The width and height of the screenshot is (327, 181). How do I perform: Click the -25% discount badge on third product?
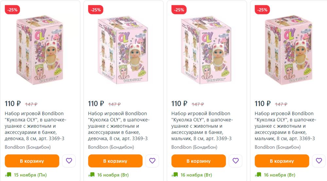pos(179,10)
